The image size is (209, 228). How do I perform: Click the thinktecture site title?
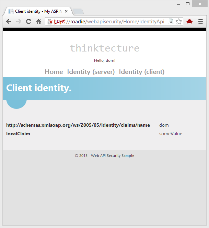pos(105,48)
